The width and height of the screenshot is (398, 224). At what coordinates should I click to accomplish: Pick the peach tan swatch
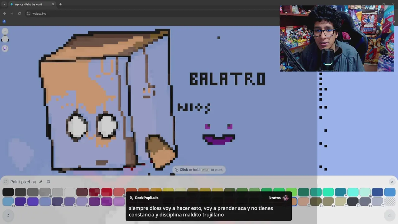coord(303,202)
